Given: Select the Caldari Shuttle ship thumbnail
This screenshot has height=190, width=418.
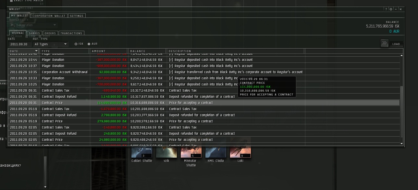Looking at the screenshot, I should (142, 151).
